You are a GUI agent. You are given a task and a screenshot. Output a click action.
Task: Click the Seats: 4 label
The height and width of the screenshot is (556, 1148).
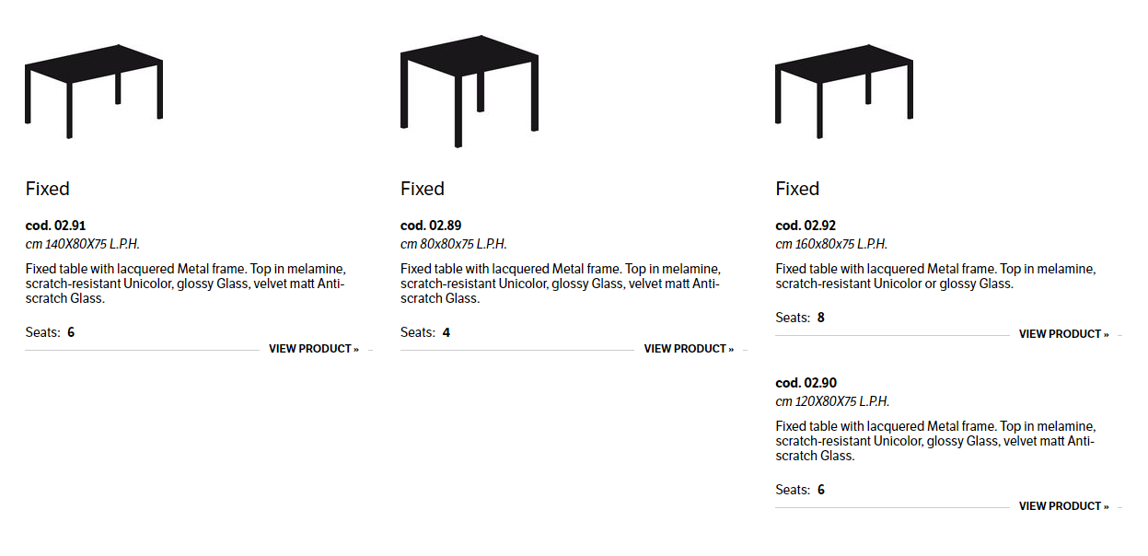click(425, 332)
